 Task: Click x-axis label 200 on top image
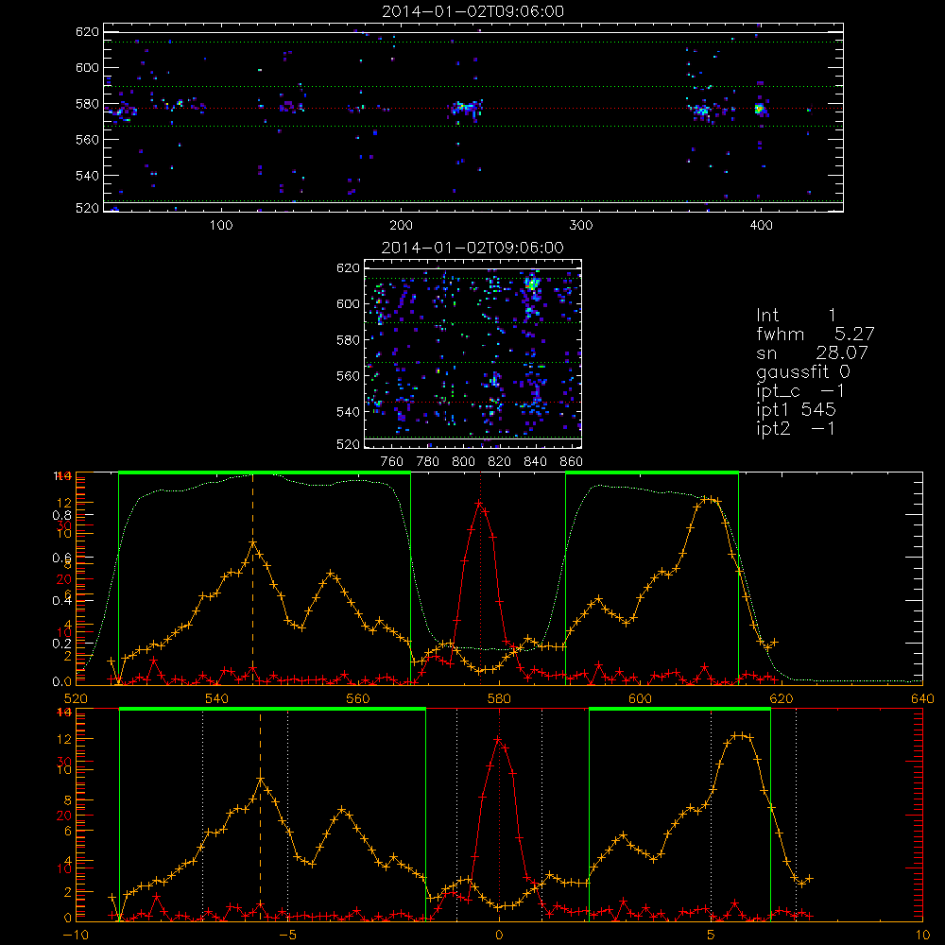[401, 226]
